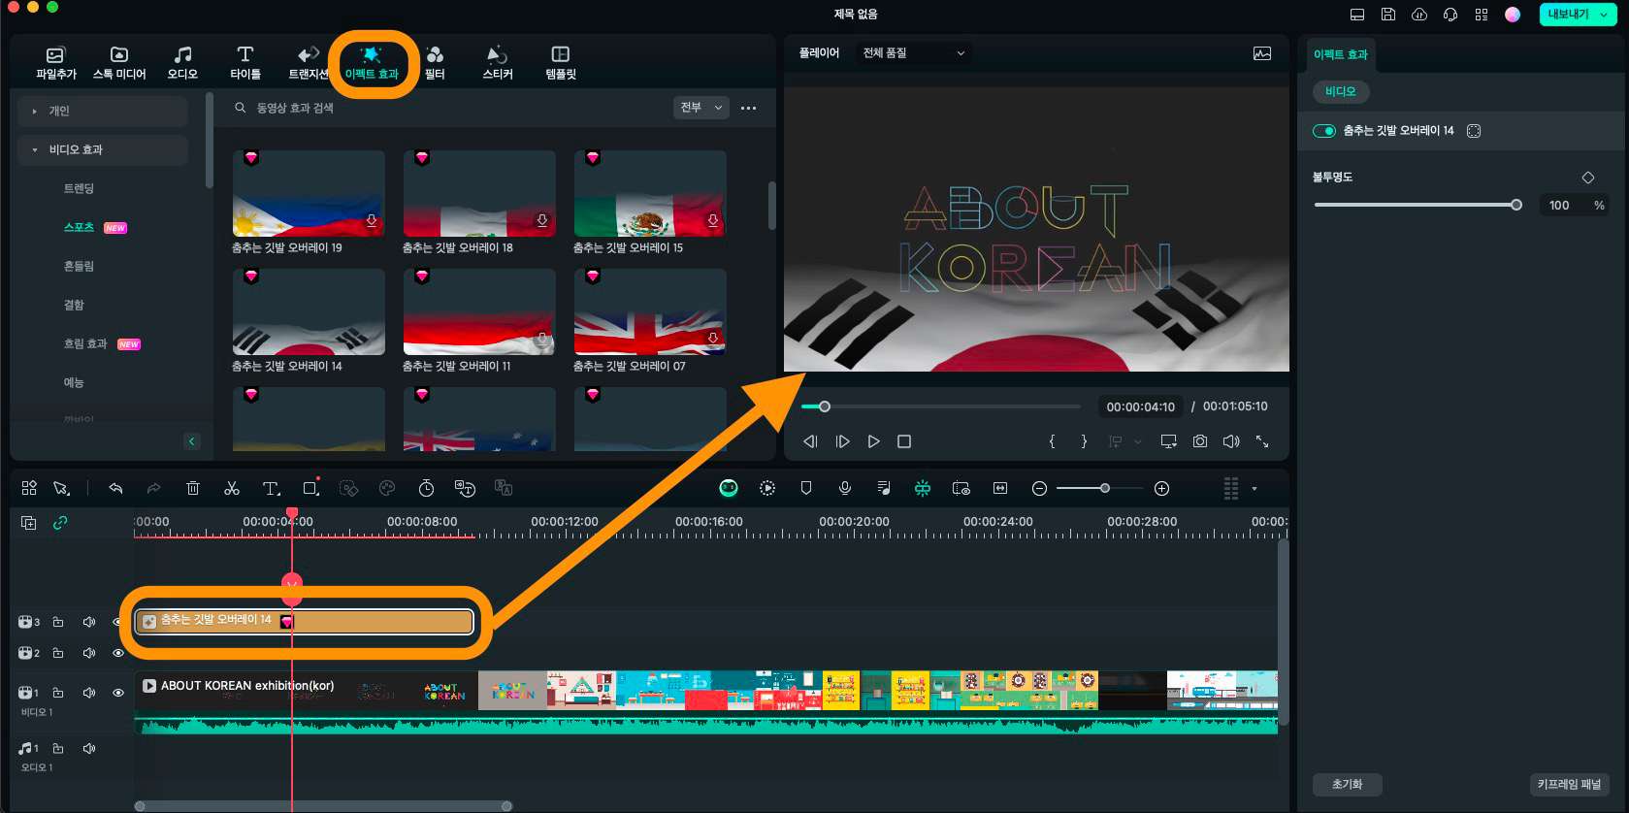
Task: Switch to the 스톡 미디어 tab
Action: tap(119, 62)
